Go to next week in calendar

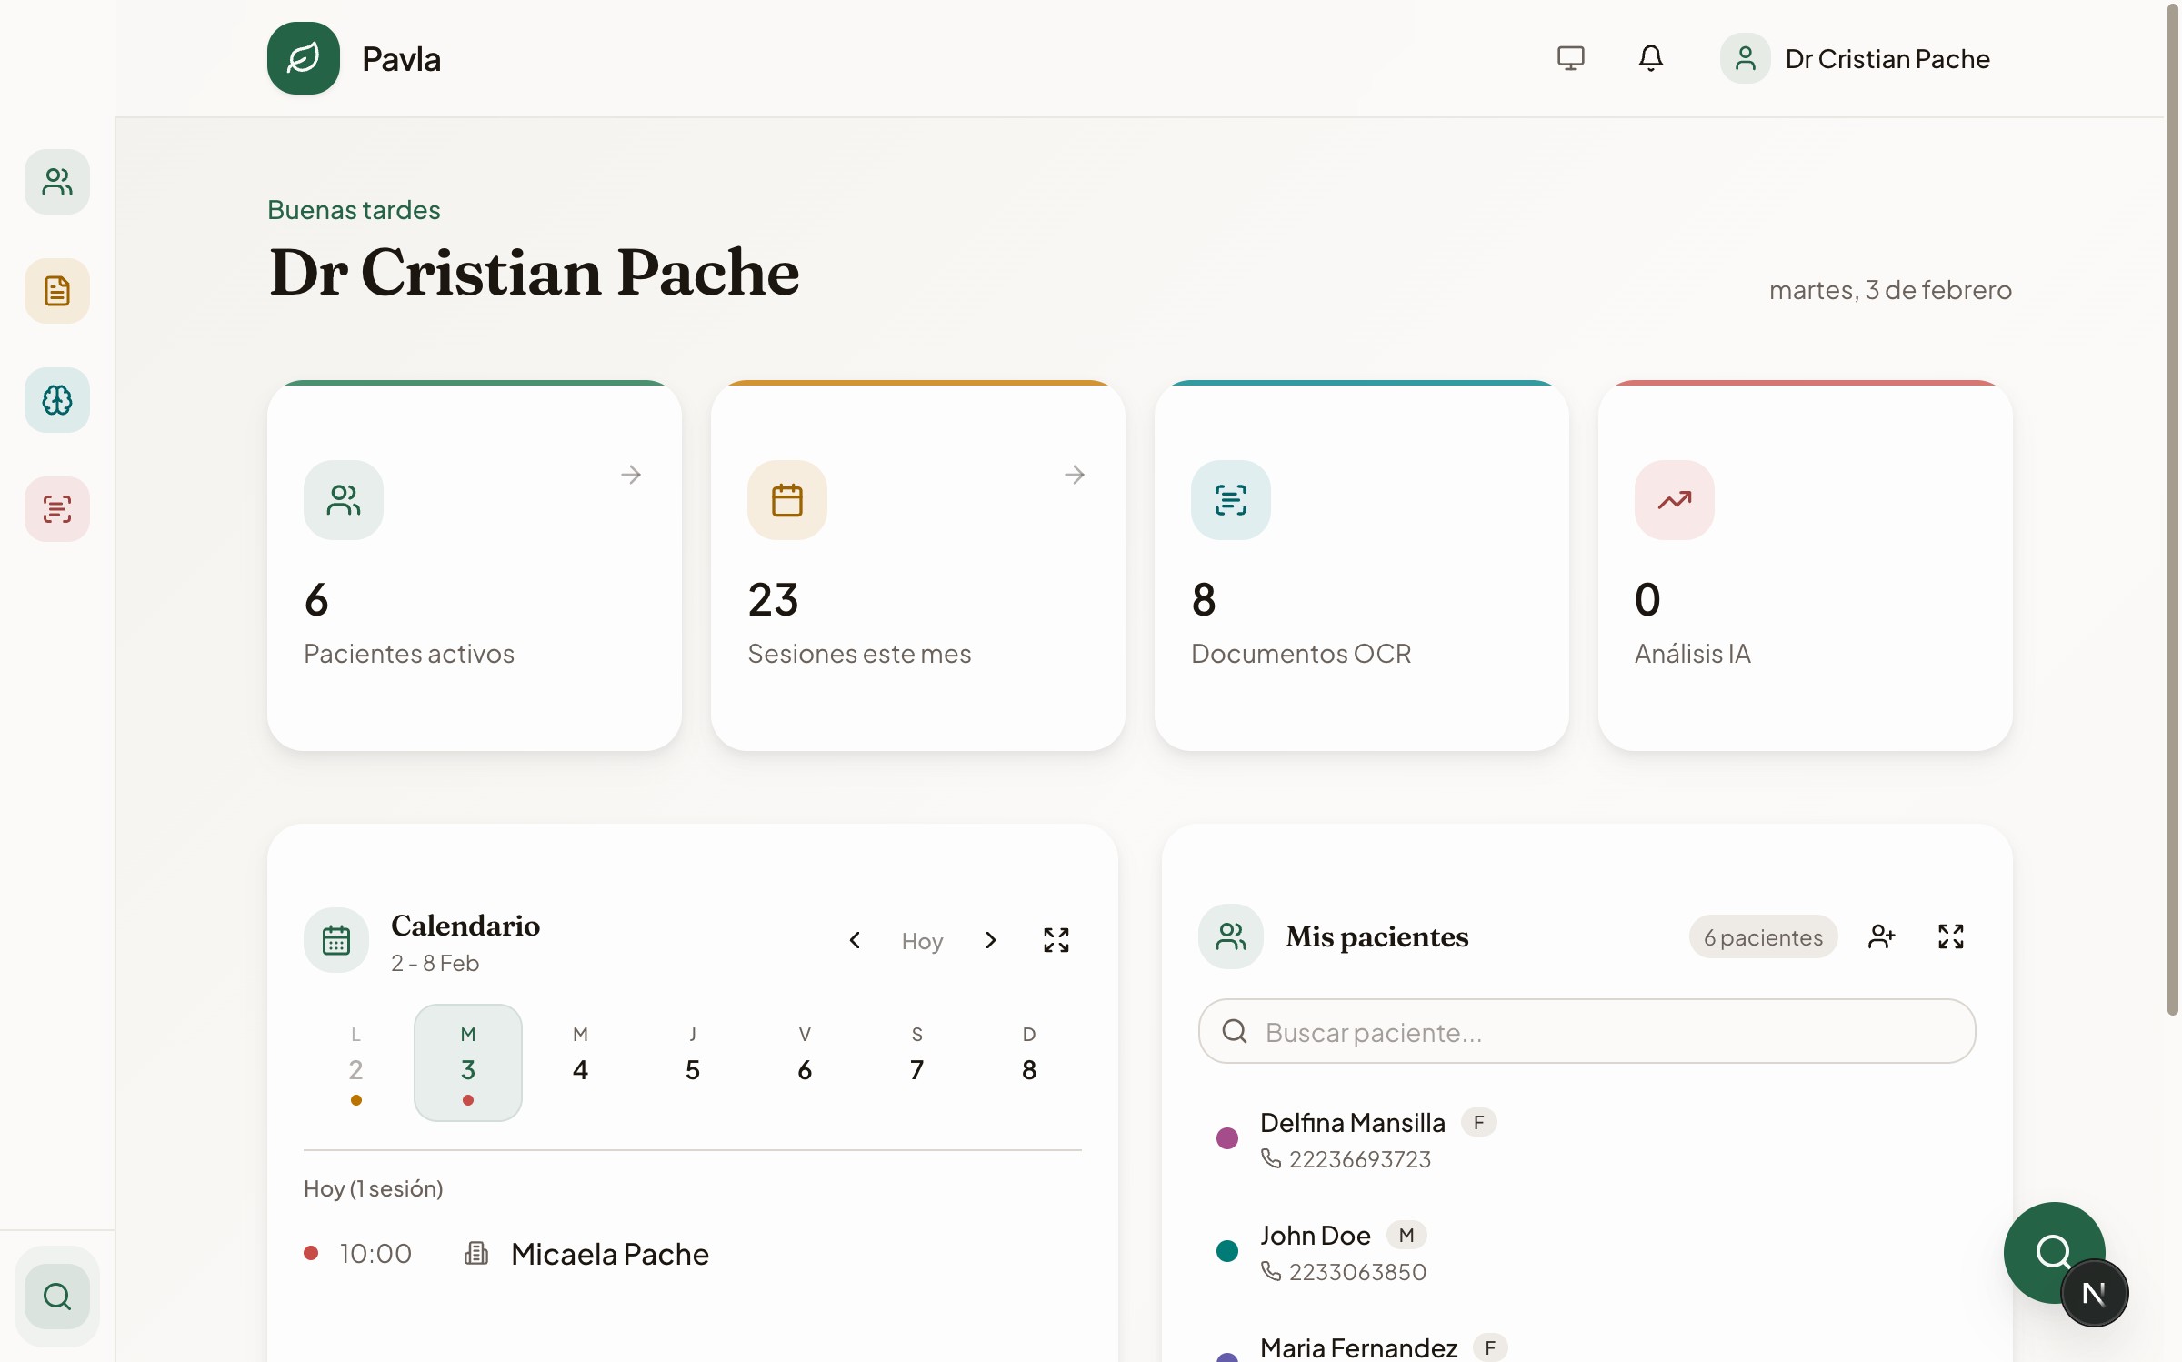click(990, 940)
